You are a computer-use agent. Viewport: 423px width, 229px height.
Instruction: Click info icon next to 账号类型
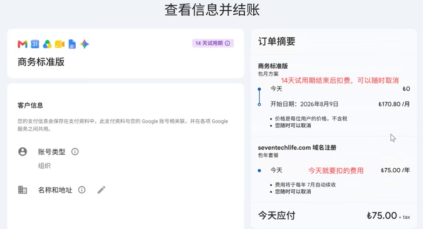pyautogui.click(x=75, y=152)
